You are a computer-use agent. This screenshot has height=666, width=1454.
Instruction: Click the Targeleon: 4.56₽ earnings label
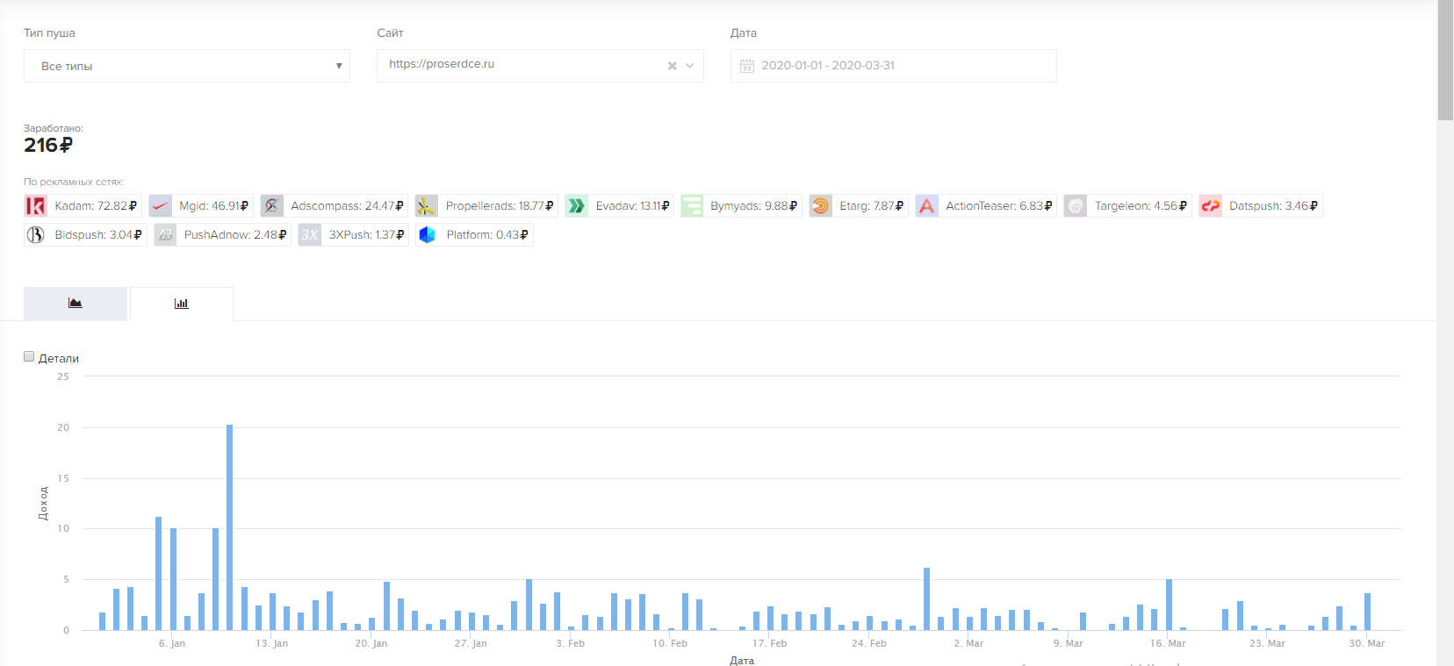click(1141, 206)
